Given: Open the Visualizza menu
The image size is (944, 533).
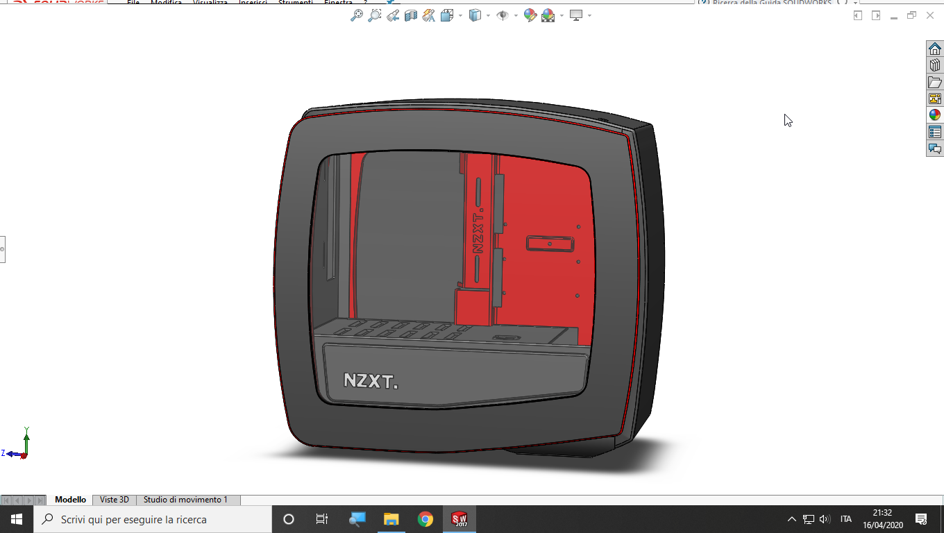Looking at the screenshot, I should 210,2.
